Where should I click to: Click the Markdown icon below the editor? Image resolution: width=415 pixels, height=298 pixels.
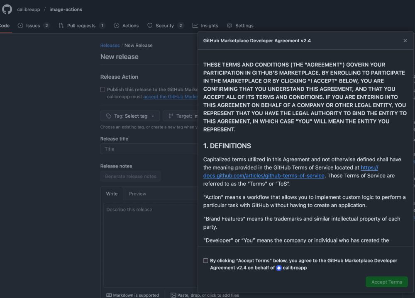(109, 295)
